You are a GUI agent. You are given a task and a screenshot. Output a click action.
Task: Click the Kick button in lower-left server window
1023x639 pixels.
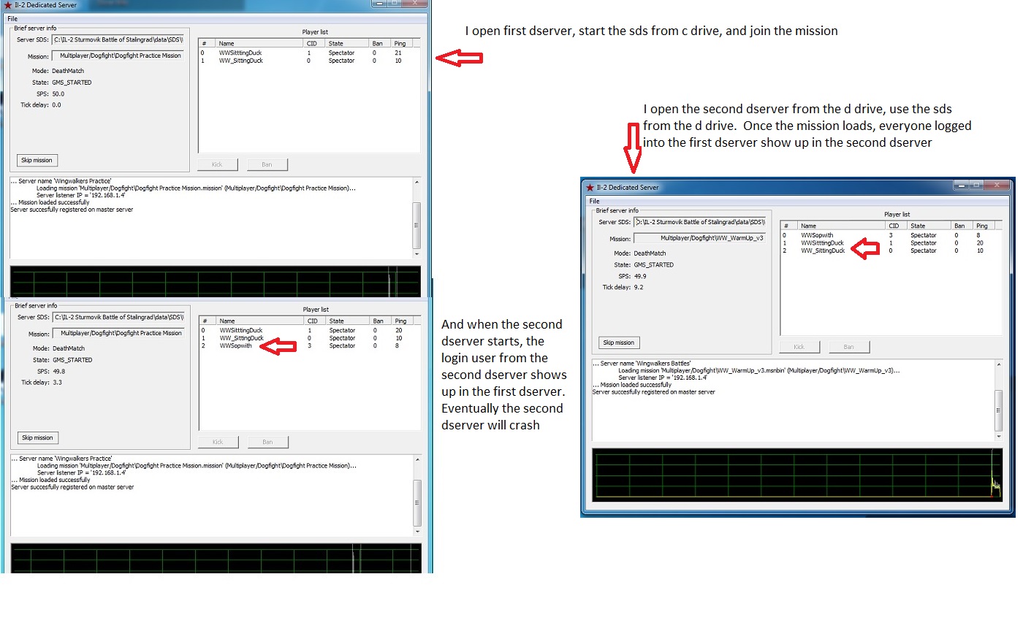[218, 443]
